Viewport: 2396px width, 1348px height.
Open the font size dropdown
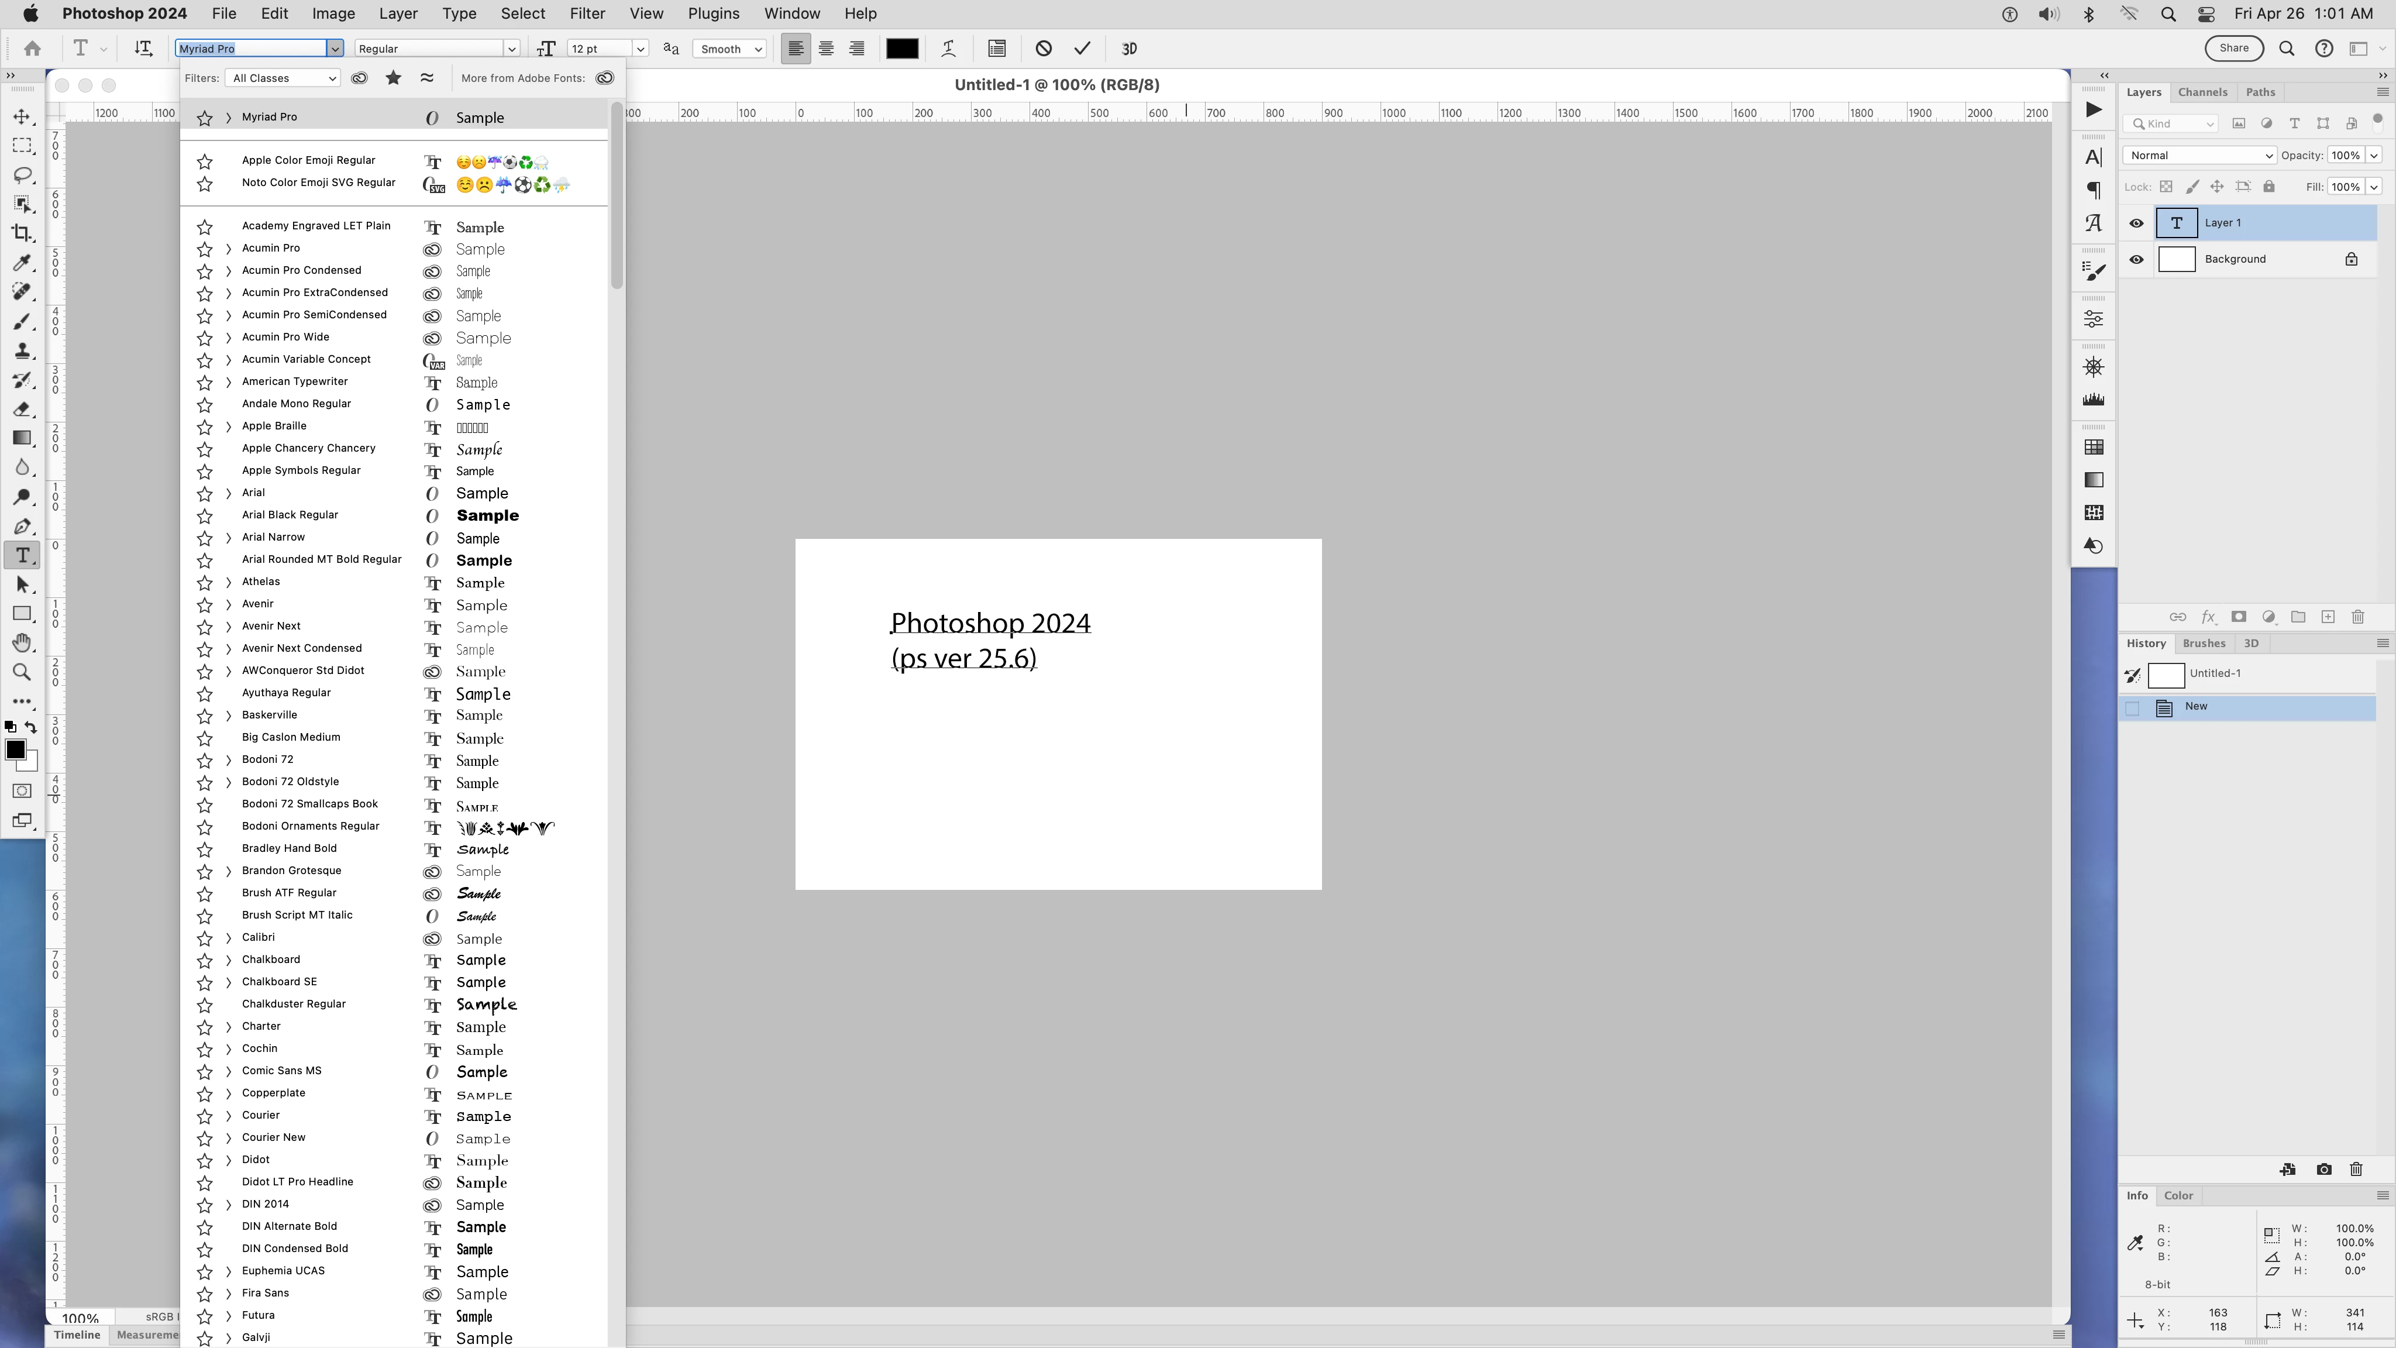coord(640,49)
